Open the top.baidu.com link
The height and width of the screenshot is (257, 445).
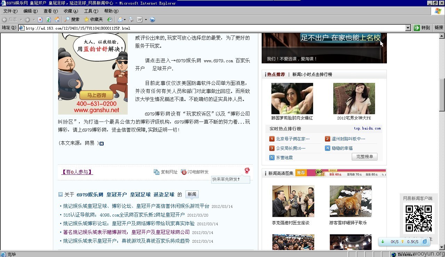[367, 128]
